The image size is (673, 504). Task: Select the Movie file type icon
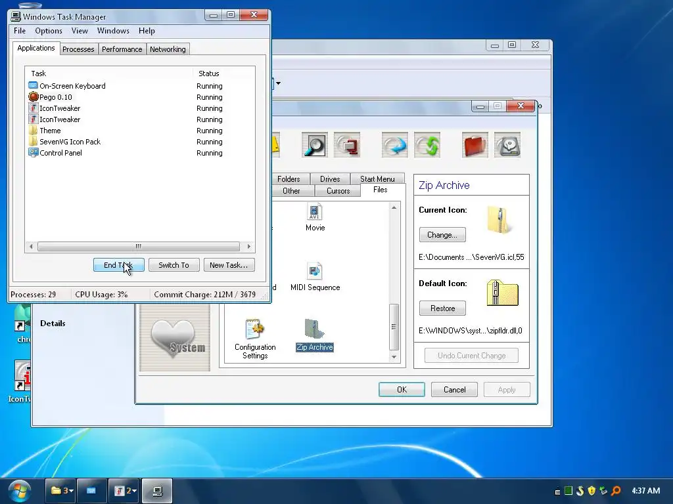315,217
